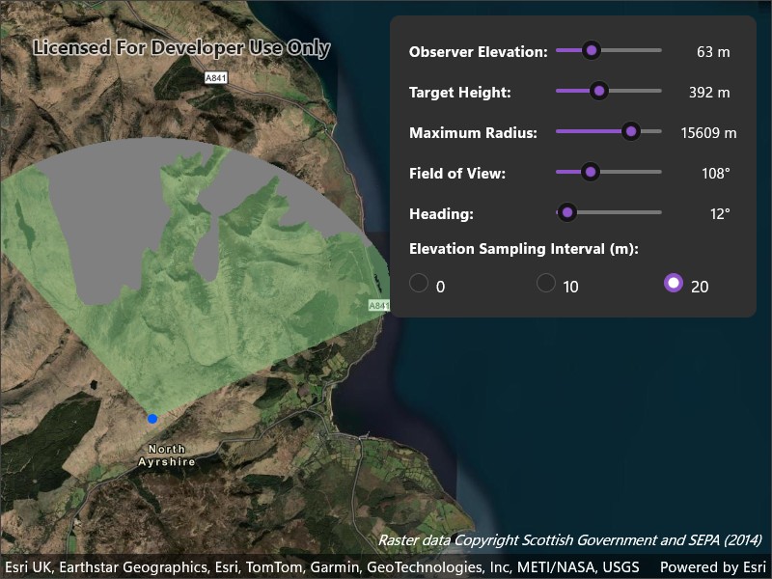Click the Maximum Radius label
The image size is (772, 579).
[x=473, y=133]
